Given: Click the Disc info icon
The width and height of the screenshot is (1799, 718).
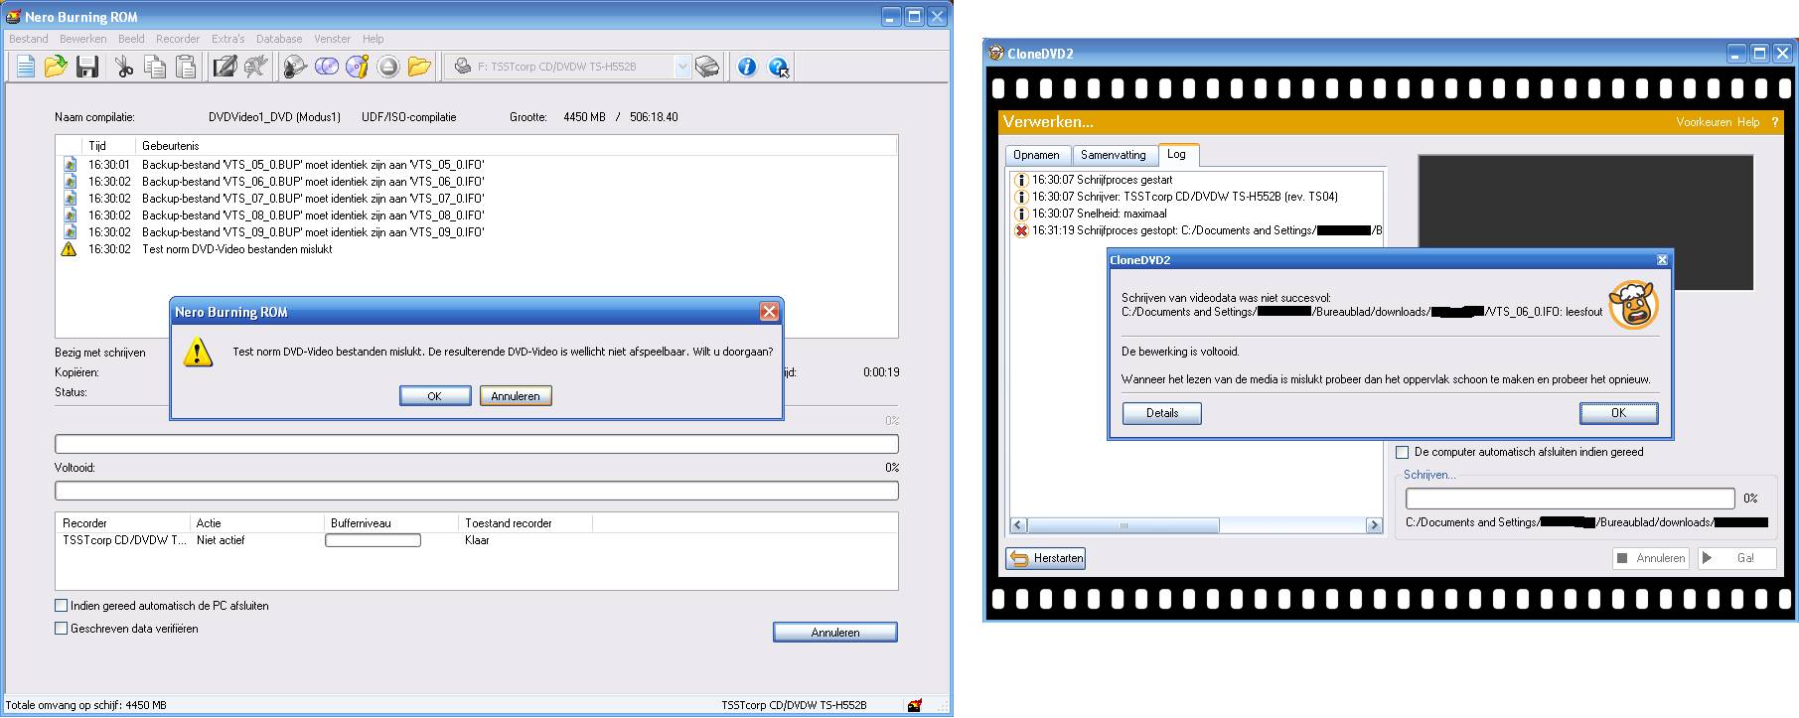Looking at the screenshot, I should click(x=357, y=67).
